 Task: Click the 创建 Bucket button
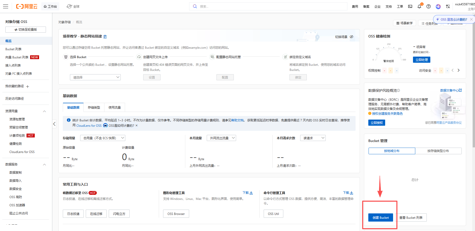click(x=381, y=217)
